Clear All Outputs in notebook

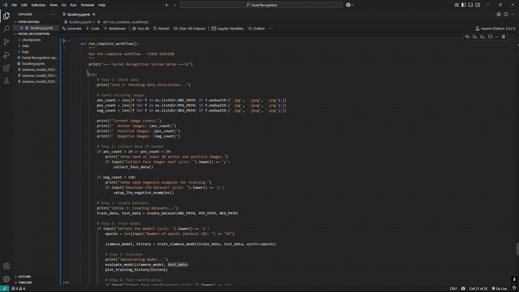[189, 29]
